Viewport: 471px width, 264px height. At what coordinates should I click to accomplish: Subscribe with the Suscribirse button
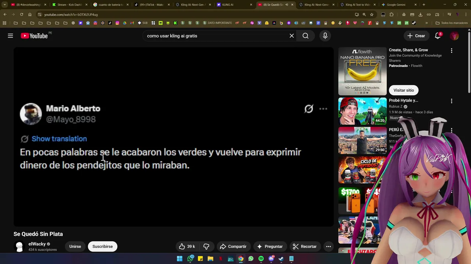pyautogui.click(x=103, y=246)
